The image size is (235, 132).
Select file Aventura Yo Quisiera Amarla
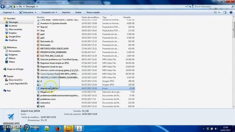pyautogui.click(x=53, y=23)
